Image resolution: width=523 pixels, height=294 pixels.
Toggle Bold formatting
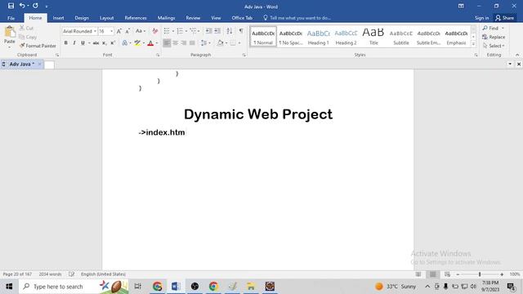[65, 43]
